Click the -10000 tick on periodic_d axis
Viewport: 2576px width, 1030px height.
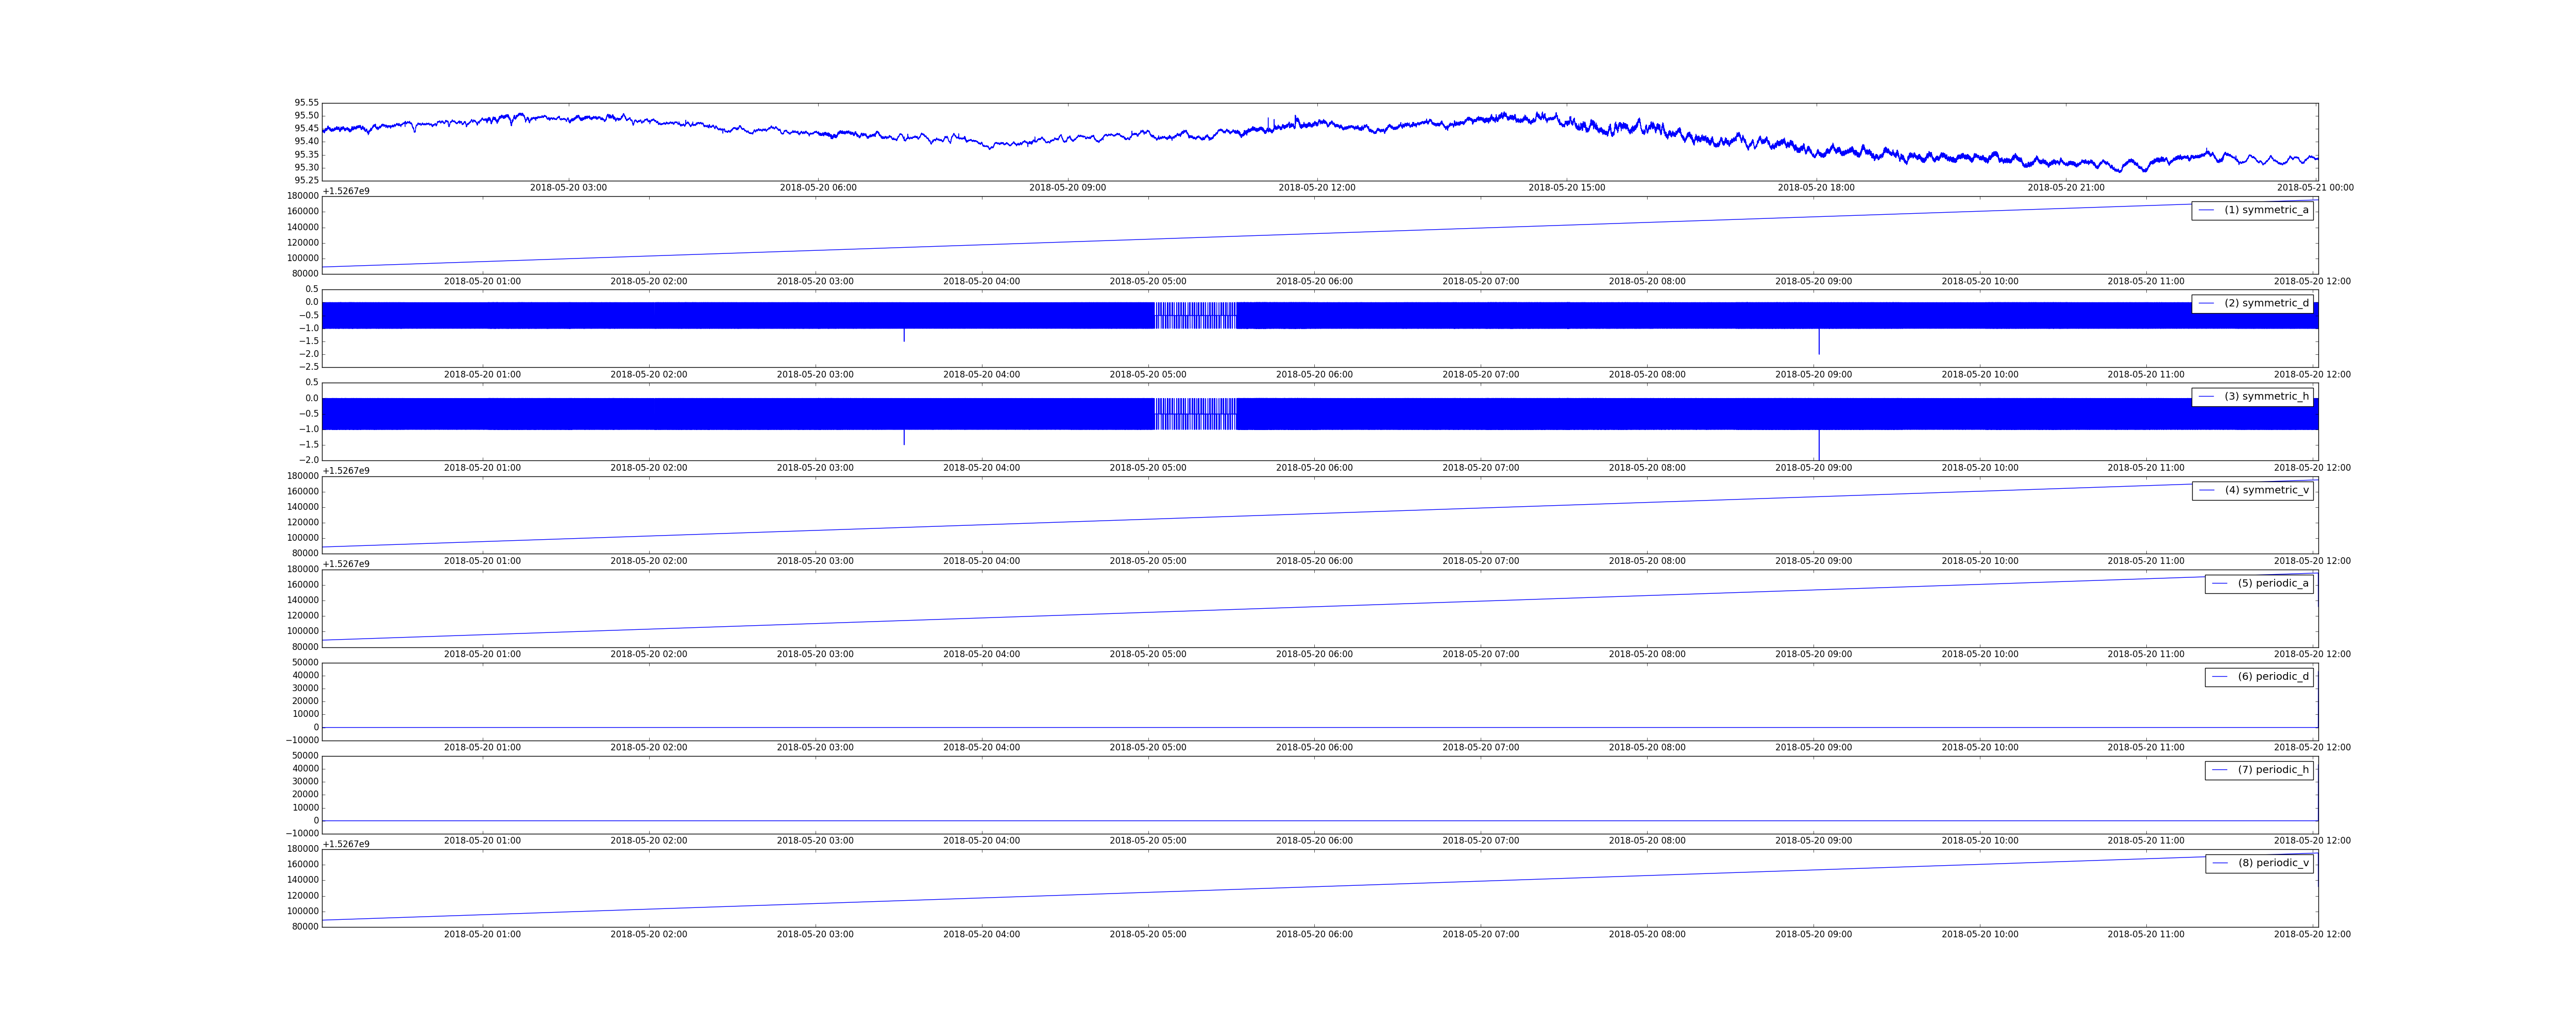point(302,740)
